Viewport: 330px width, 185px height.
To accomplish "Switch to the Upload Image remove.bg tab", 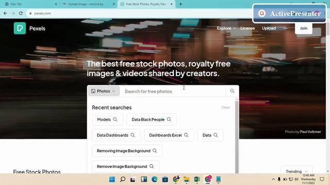I will pyautogui.click(x=88, y=4).
